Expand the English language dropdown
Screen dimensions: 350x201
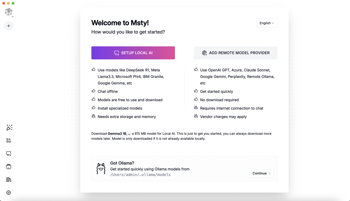[x=267, y=23]
